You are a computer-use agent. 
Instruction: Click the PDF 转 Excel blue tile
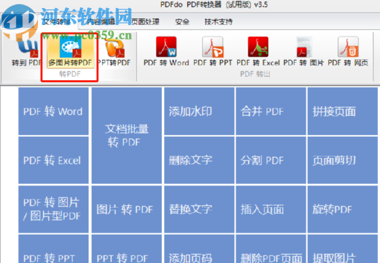(53, 160)
